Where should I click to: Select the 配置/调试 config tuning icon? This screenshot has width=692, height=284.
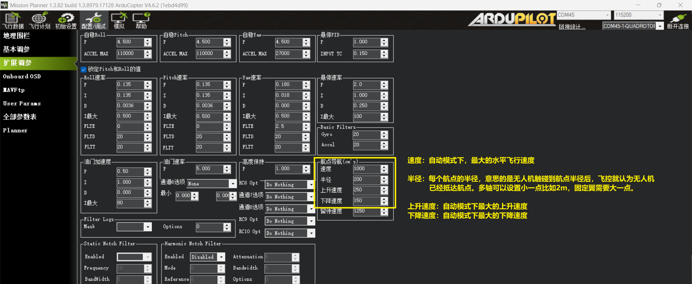93,20
